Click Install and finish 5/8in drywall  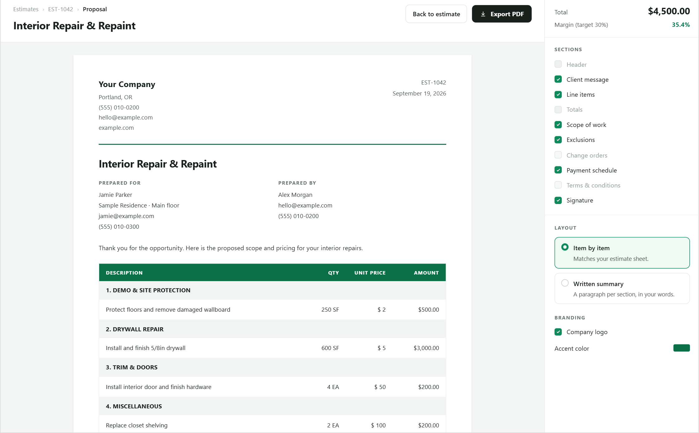tap(145, 348)
